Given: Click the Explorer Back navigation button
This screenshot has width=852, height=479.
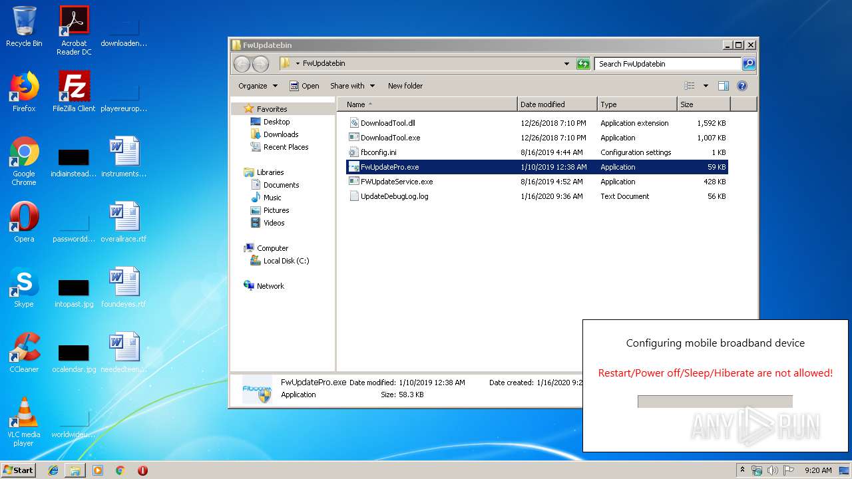Looking at the screenshot, I should pyautogui.click(x=242, y=64).
